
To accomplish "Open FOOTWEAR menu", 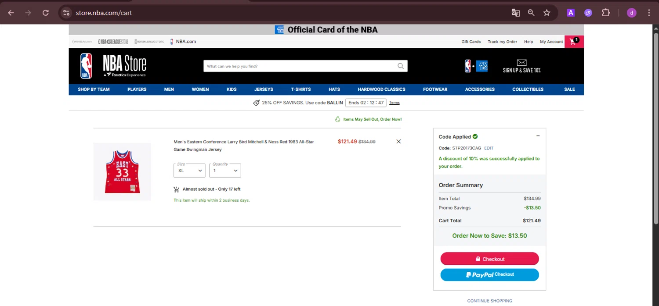I will (x=435, y=89).
